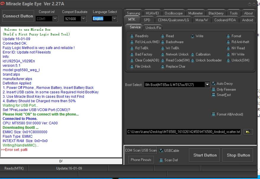Toggle the USBCable checkbox
260x179 pixels.
click(161, 151)
